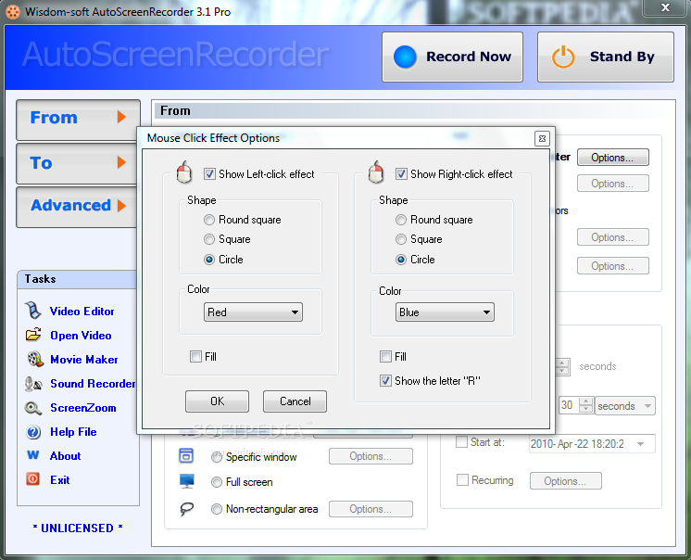
Task: Click the Start at date input field
Action: [x=592, y=444]
